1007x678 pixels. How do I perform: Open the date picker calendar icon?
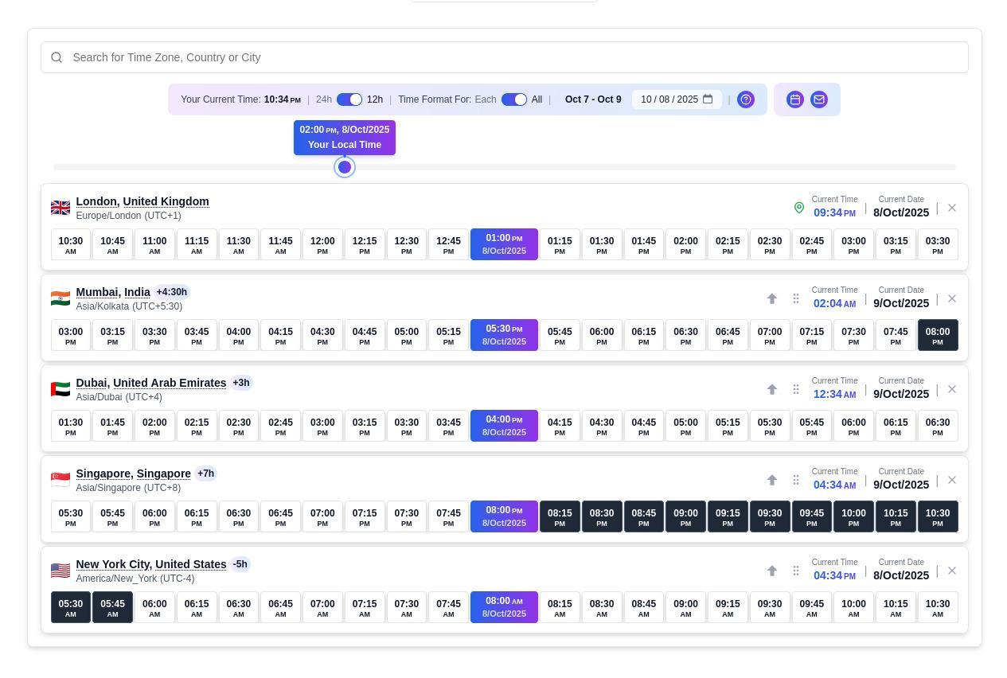[708, 99]
